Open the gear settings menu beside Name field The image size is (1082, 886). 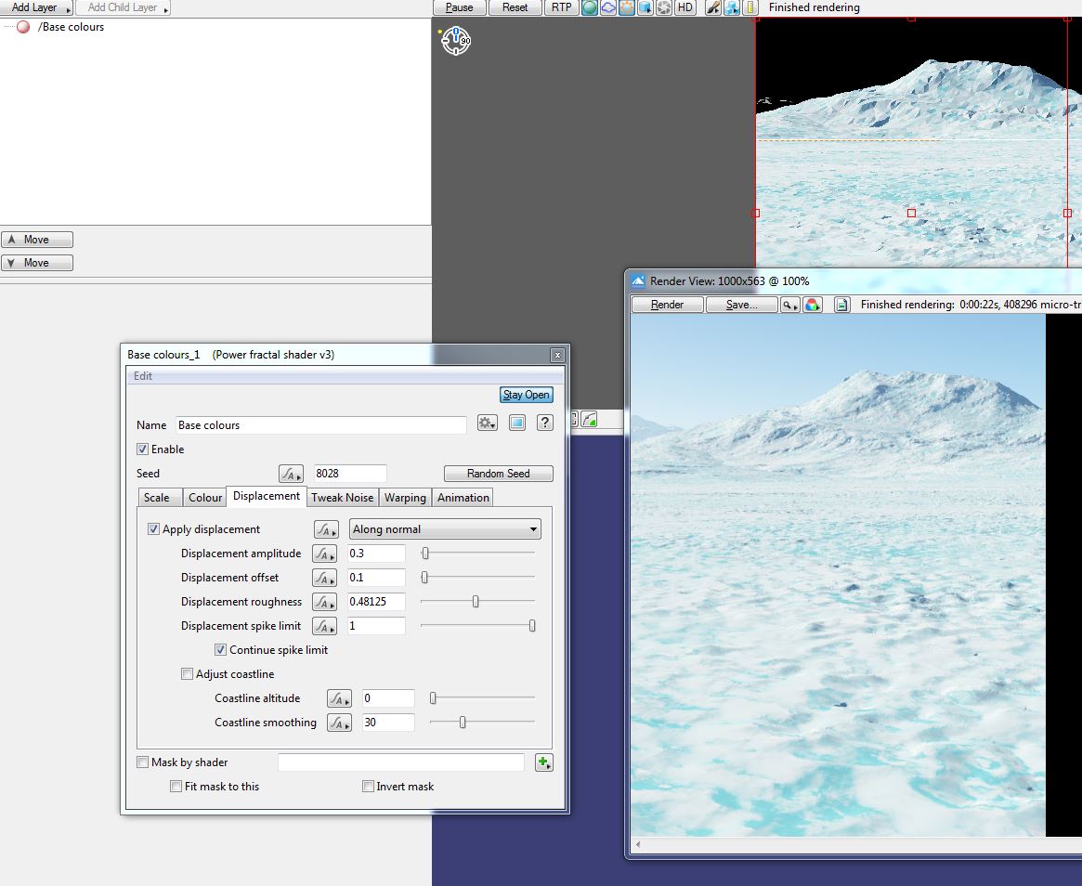pyautogui.click(x=488, y=423)
